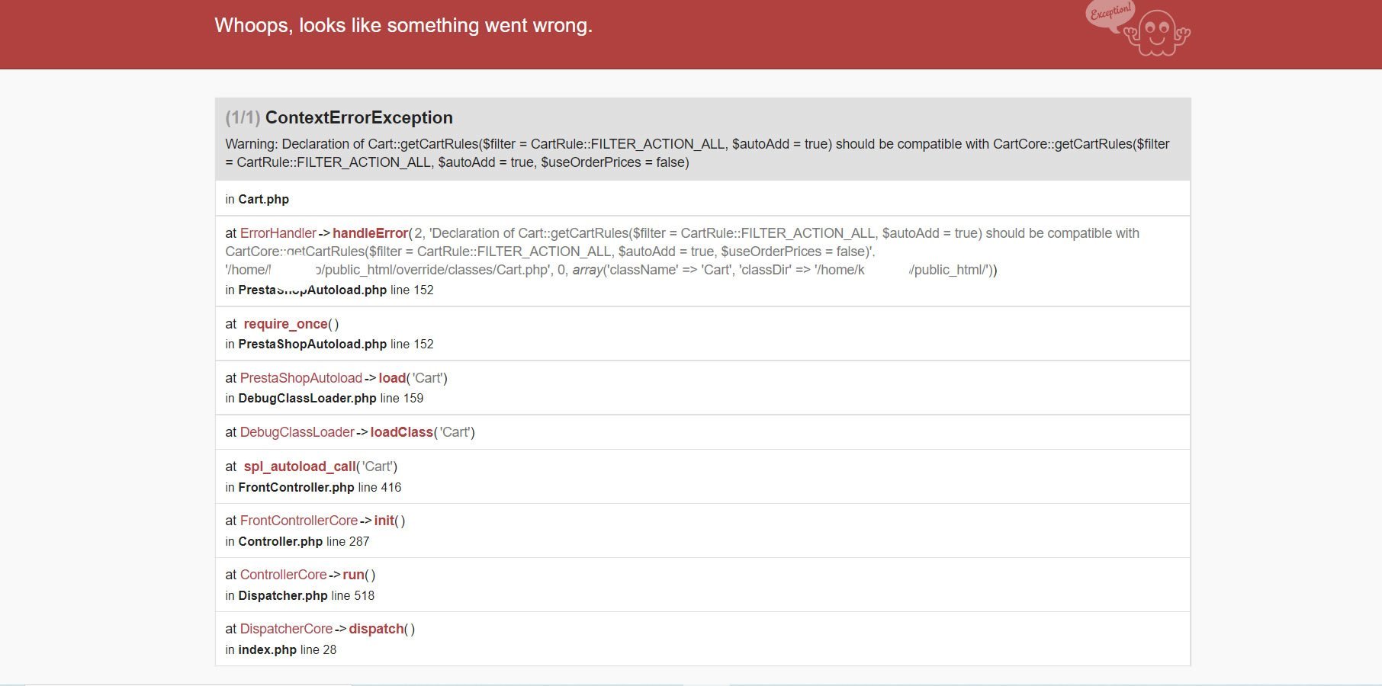Click the FrontControllerCore class link
Viewport: 1382px width, 686px height.
click(298, 521)
